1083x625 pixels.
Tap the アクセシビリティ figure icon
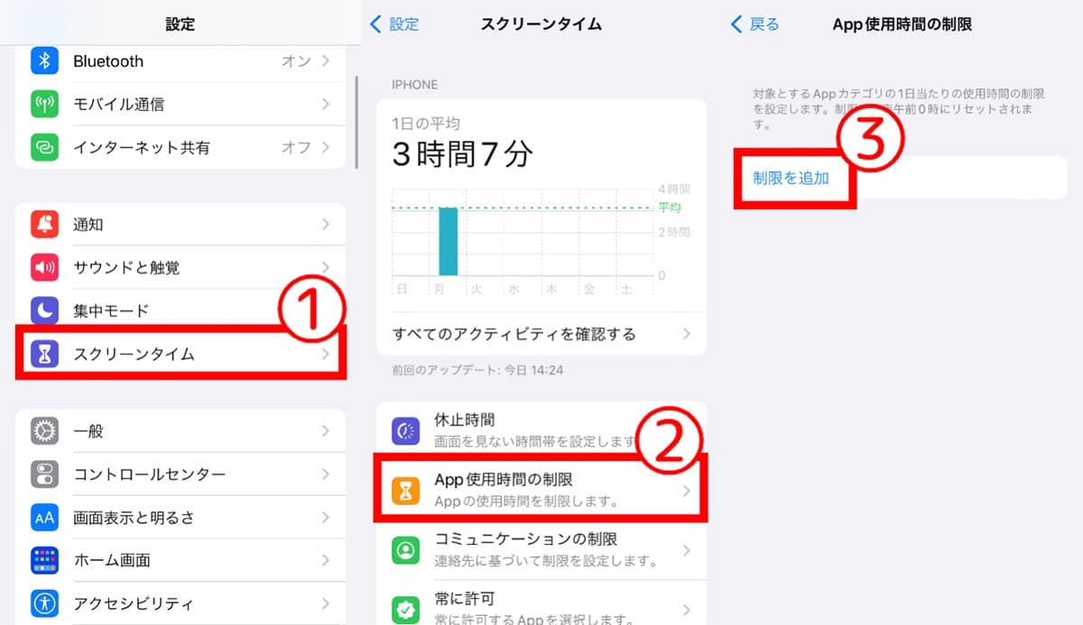(44, 602)
